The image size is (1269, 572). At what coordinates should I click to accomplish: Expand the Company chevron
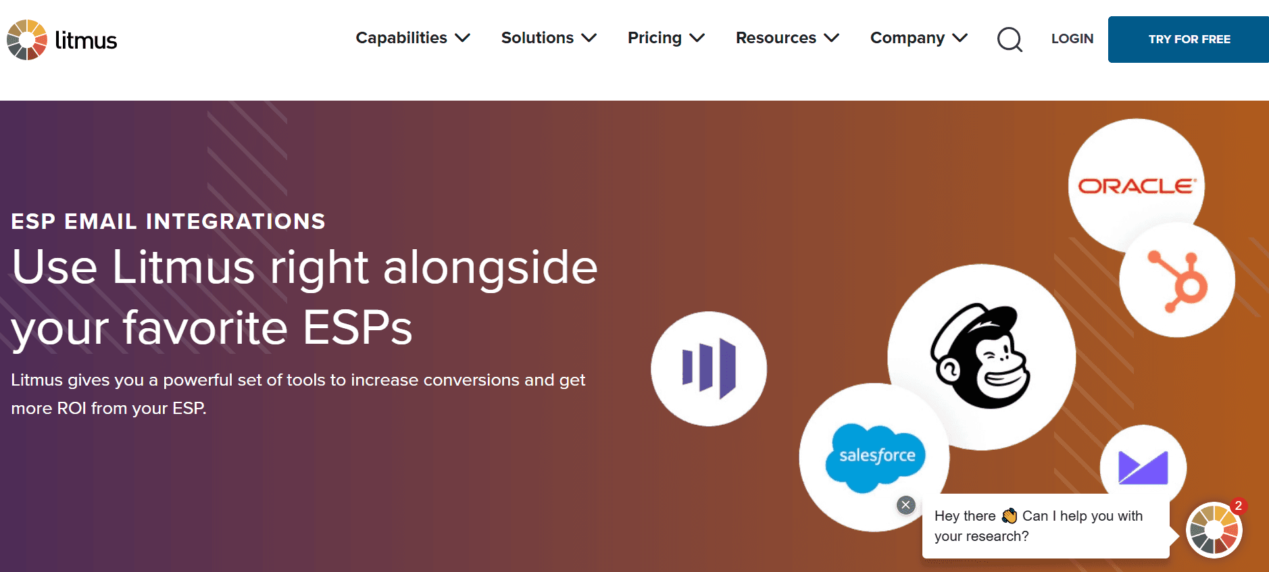coord(960,38)
